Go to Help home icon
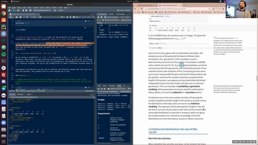Screen dimensions: 258x145 [x=105, y=89]
